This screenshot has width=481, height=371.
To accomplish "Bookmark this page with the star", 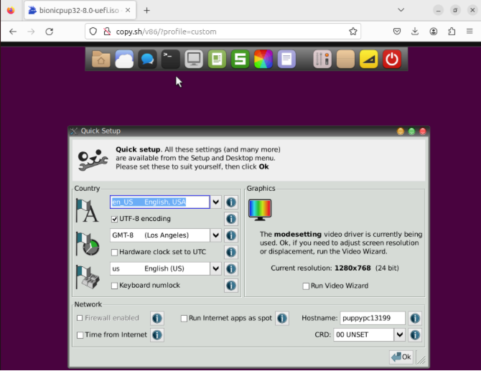I will (353, 32).
